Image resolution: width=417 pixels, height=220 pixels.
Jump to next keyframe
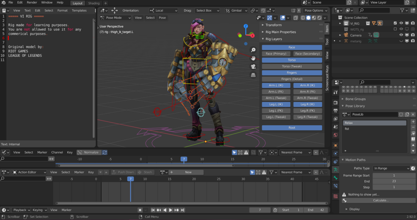point(177,210)
